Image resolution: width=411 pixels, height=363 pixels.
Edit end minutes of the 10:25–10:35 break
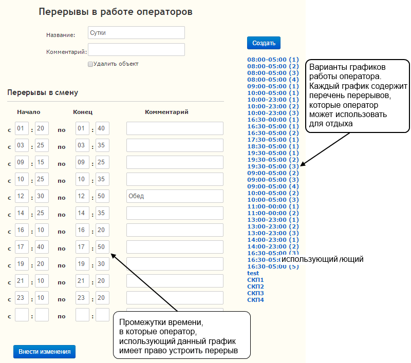(x=102, y=179)
